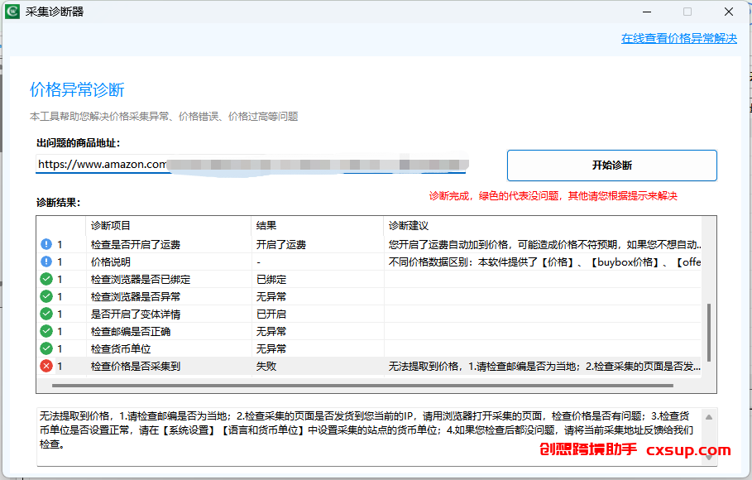The height and width of the screenshot is (480, 752).
Task: Open the 在线查看价格异常解决 link
Action: click(679, 38)
